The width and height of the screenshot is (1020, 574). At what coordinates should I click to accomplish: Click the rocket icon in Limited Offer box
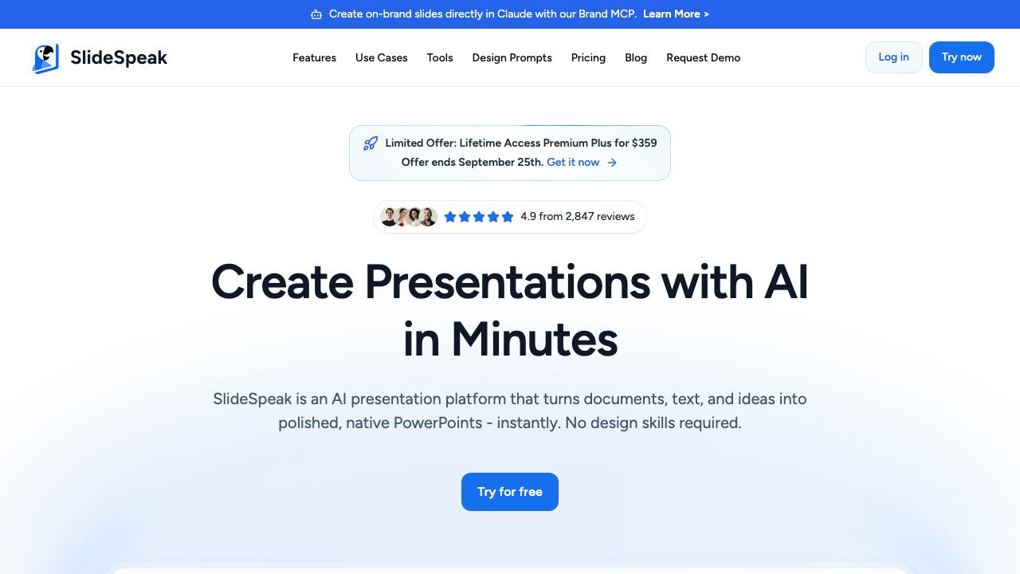point(371,143)
